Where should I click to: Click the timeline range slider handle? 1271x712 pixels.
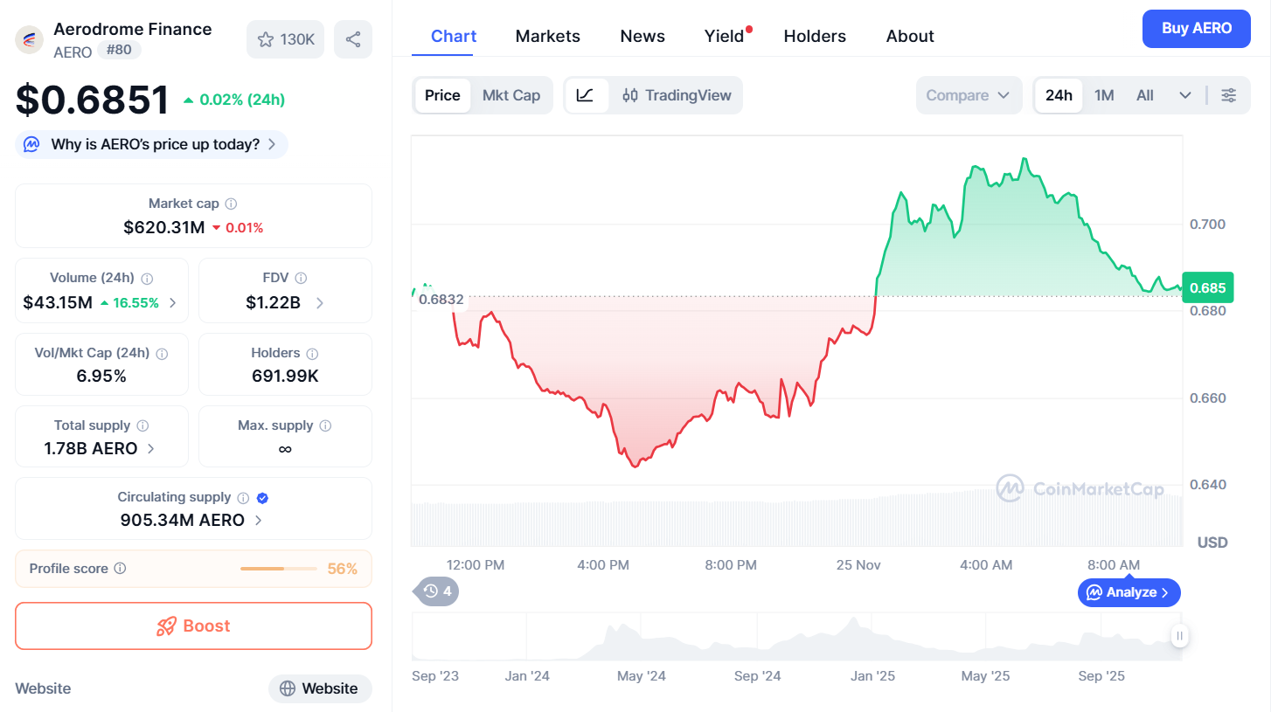pyautogui.click(x=1179, y=636)
